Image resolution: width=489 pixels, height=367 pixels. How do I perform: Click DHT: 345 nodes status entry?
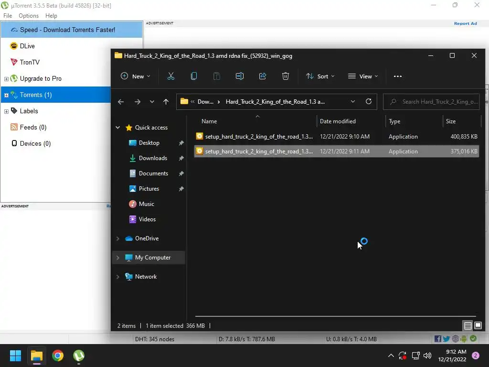coord(155,339)
